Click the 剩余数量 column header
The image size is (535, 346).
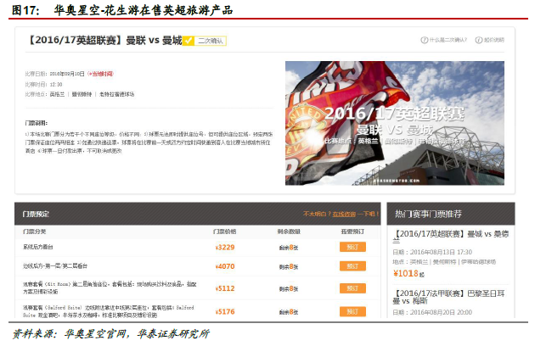(x=289, y=232)
